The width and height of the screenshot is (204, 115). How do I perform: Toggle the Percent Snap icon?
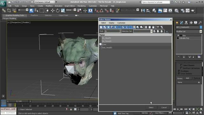coord(106,11)
